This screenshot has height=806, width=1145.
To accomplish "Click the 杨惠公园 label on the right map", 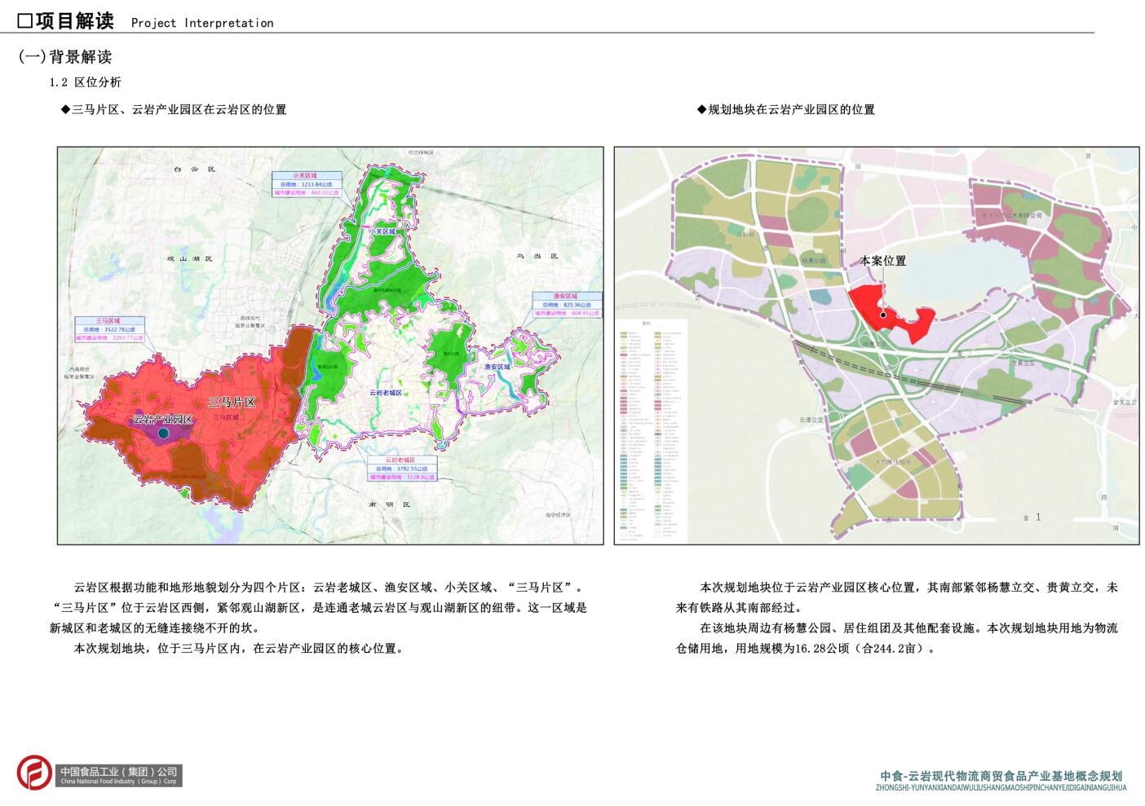I will pyautogui.click(x=813, y=261).
